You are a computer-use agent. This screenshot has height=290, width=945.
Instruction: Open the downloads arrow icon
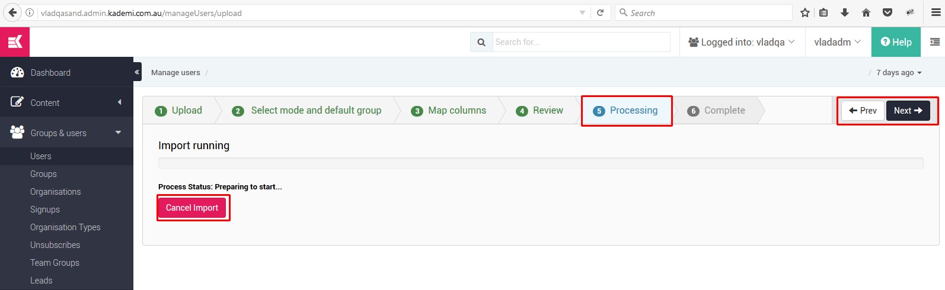click(x=845, y=12)
